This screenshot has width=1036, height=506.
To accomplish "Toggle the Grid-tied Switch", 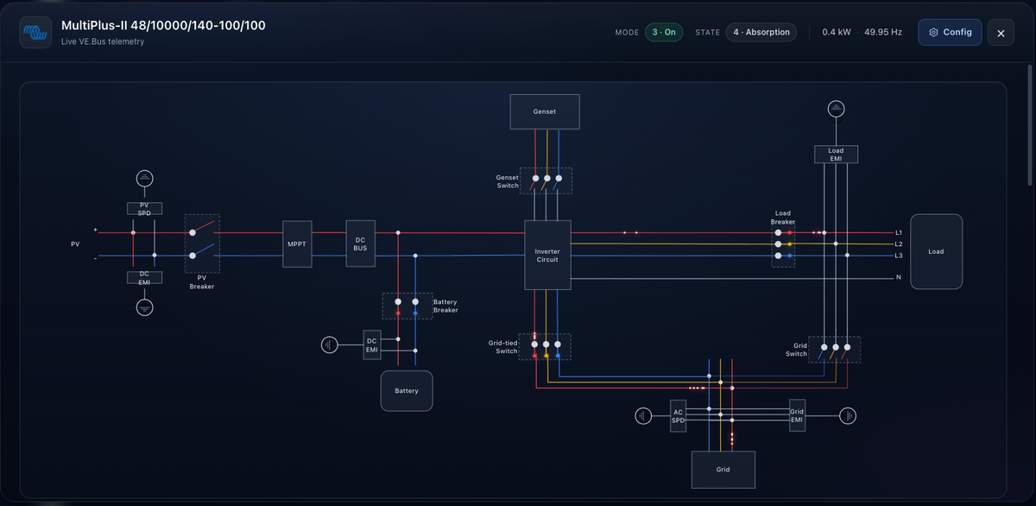I will (x=546, y=346).
